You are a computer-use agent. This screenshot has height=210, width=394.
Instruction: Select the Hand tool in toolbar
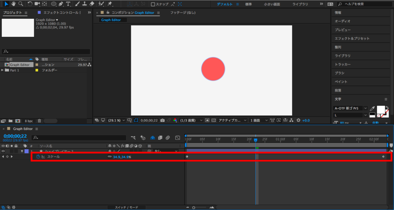pyautogui.click(x=13, y=4)
